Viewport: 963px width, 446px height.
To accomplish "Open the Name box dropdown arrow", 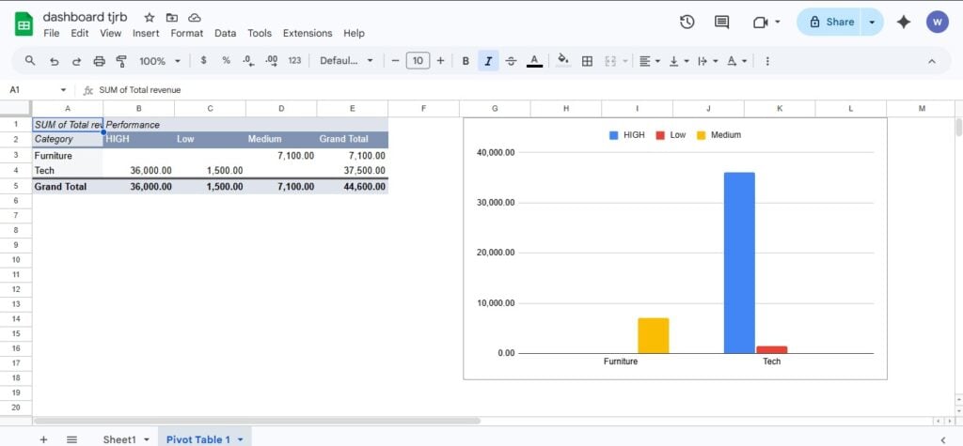I will point(63,90).
